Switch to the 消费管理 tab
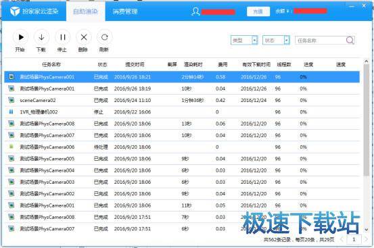This screenshot has width=374, height=248. (125, 11)
